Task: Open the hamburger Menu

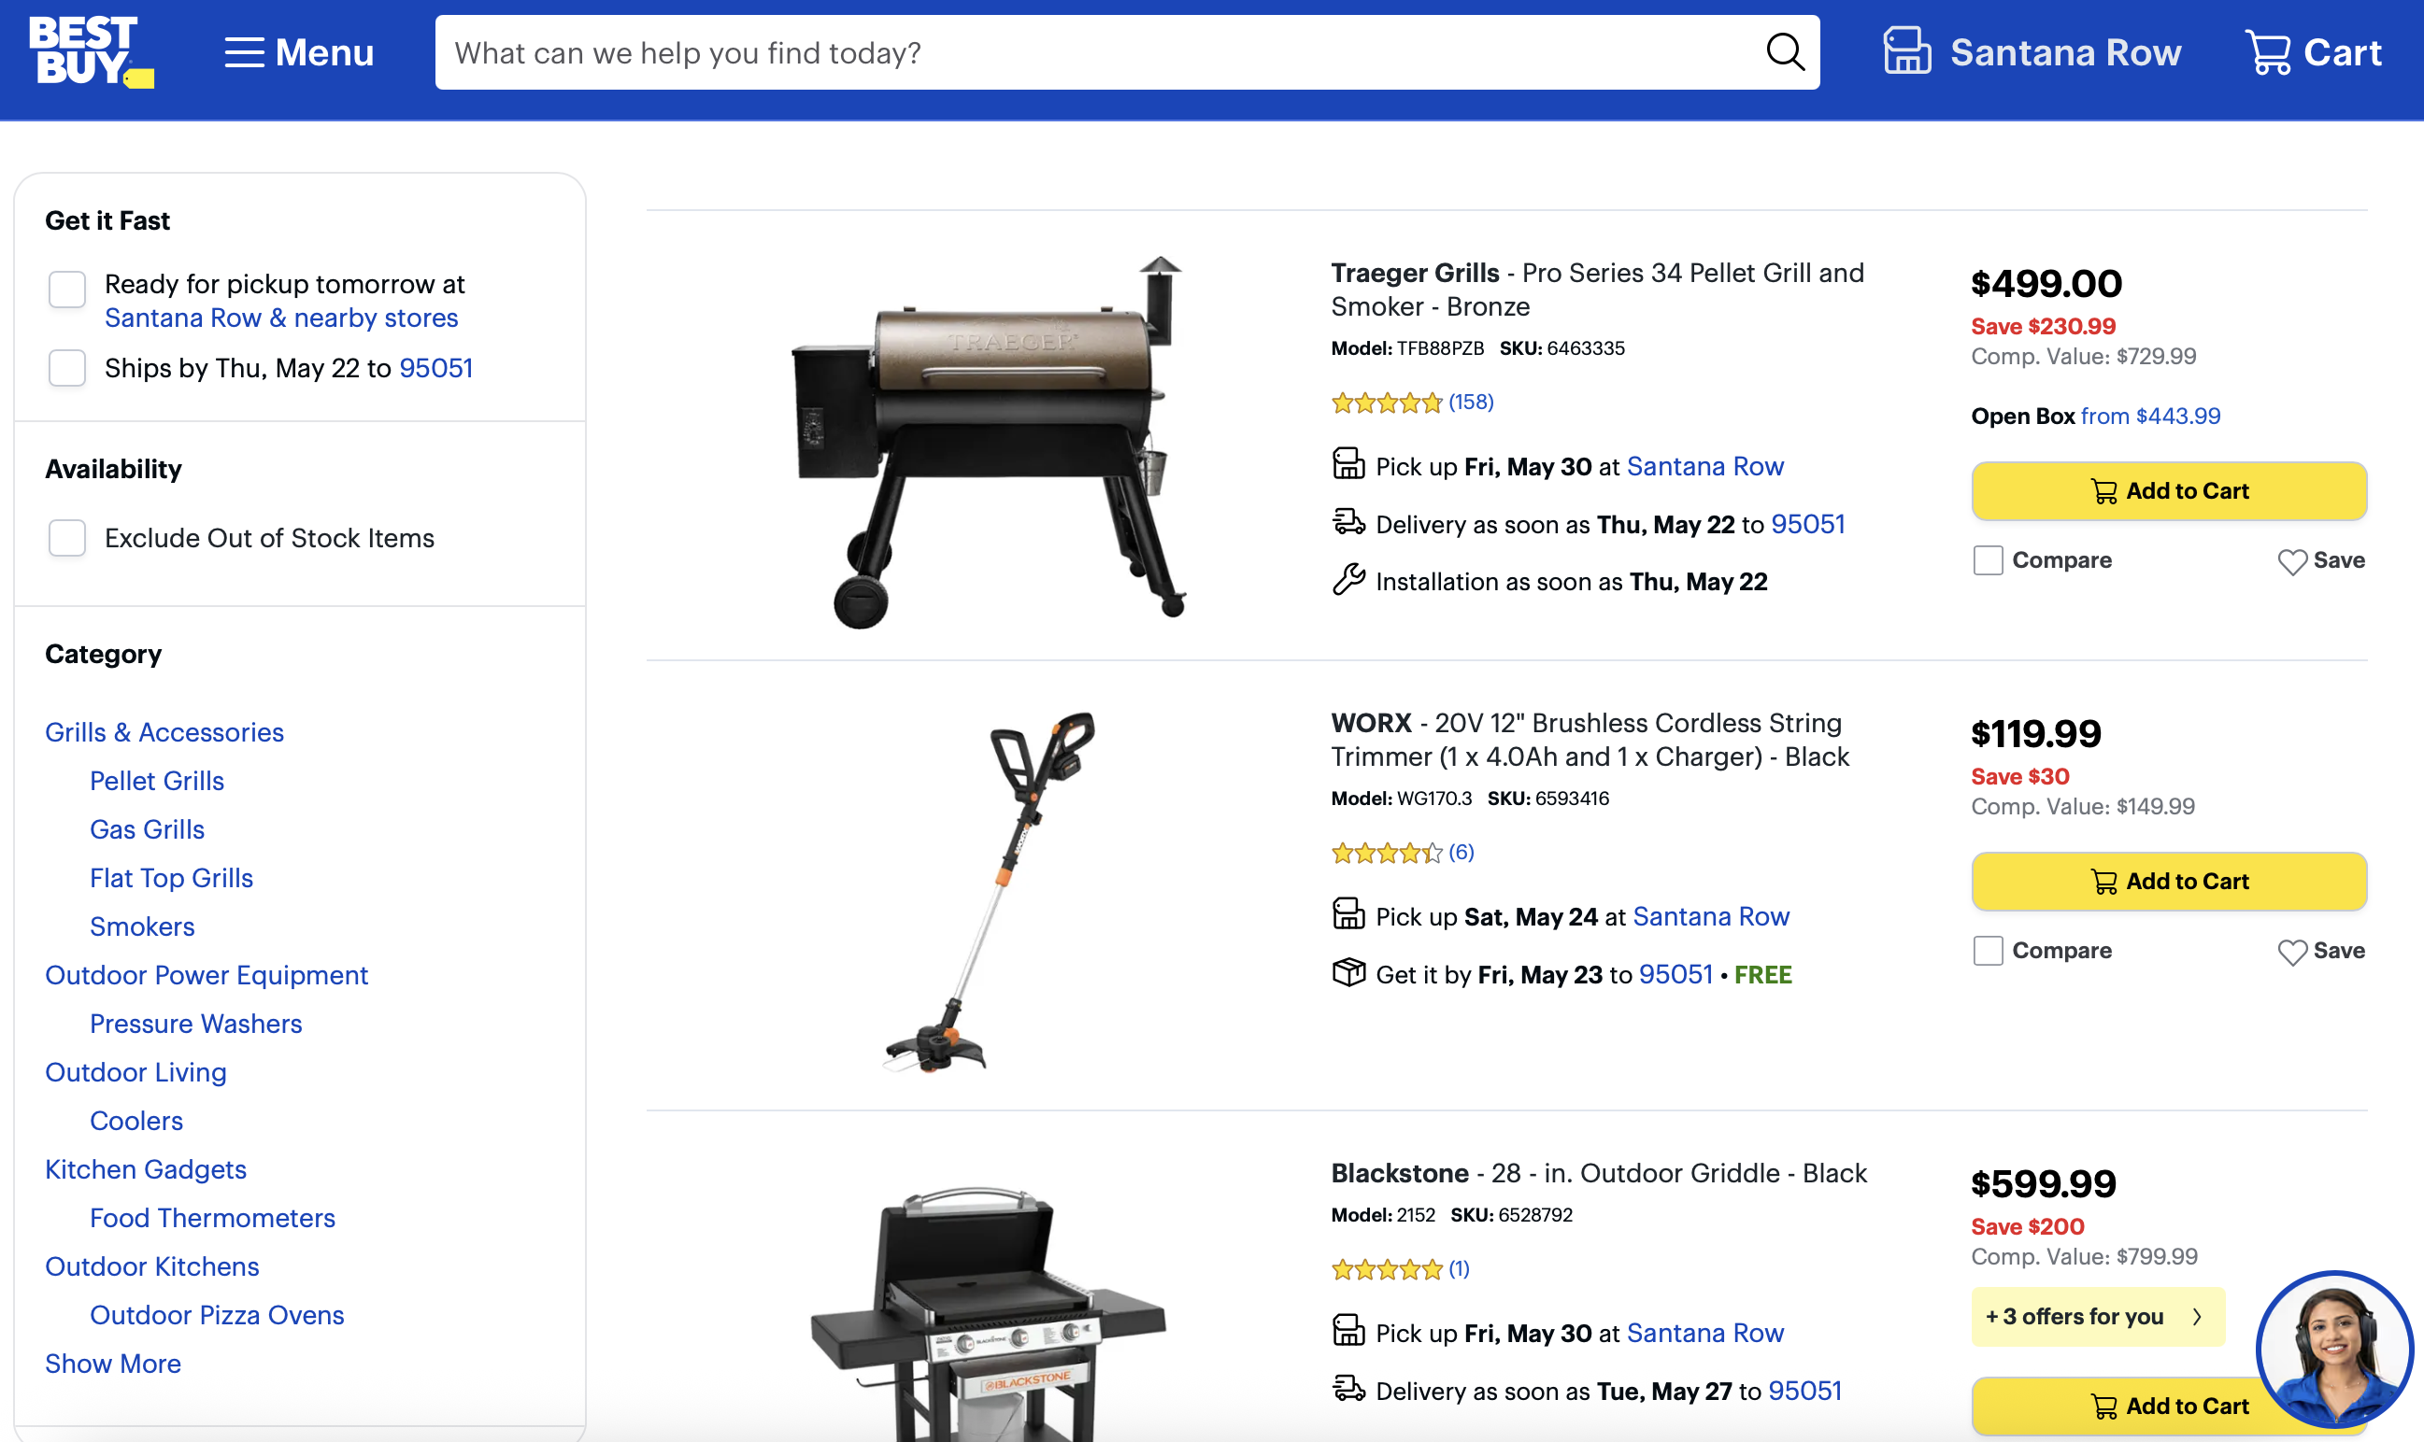Action: coord(298,52)
